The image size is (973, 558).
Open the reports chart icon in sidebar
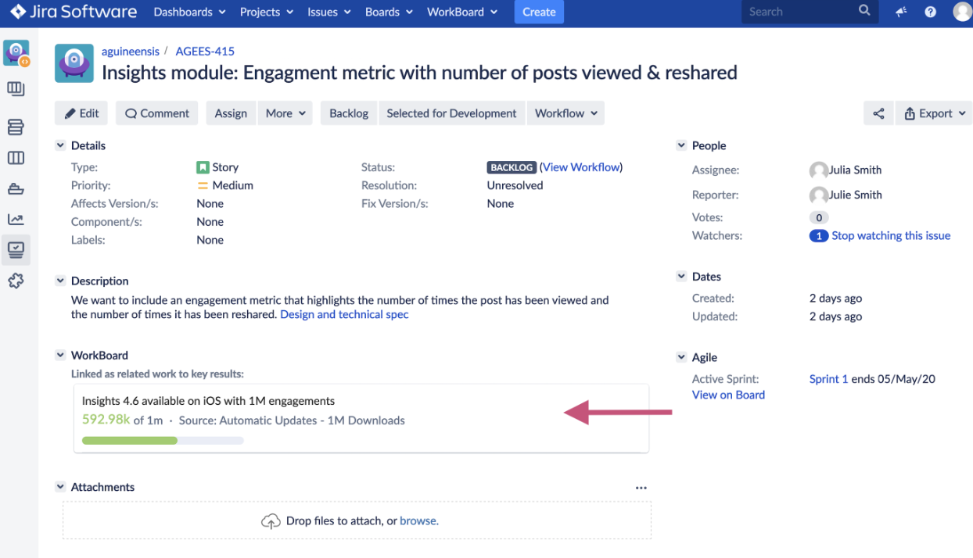pyautogui.click(x=16, y=220)
